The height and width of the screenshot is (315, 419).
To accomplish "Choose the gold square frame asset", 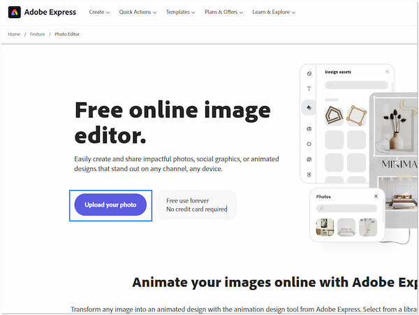I will click(356, 115).
